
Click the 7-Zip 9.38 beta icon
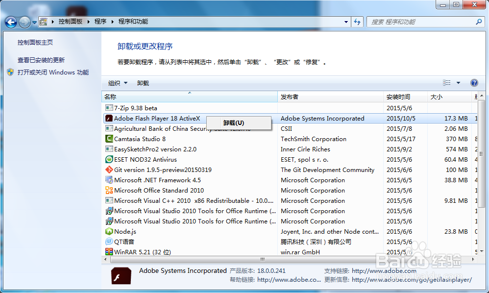tap(109, 108)
